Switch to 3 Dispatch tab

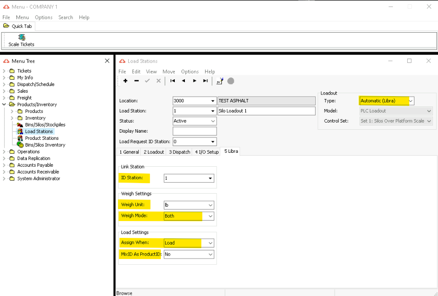(x=179, y=152)
